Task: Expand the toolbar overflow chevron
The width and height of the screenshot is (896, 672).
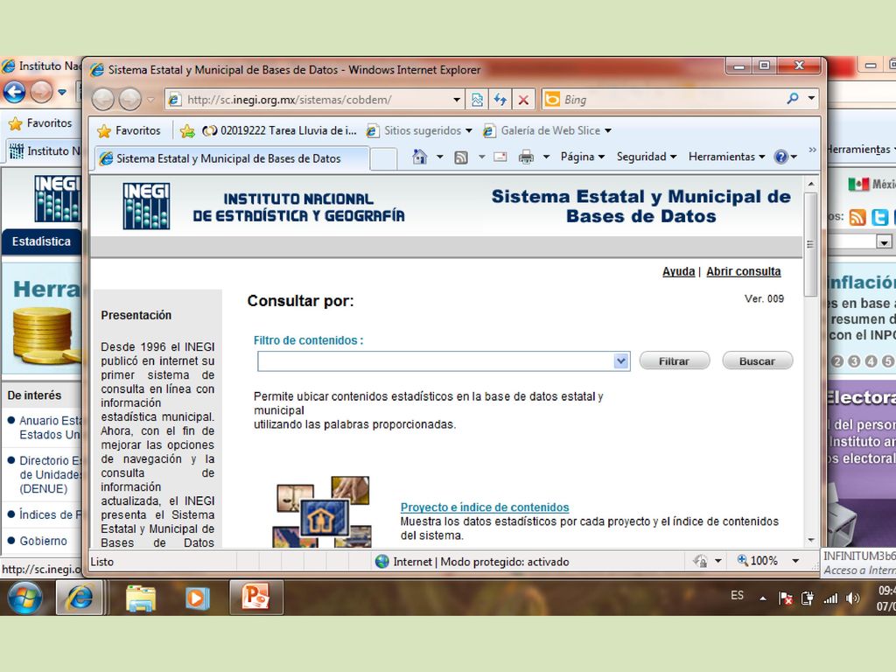Action: point(813,150)
